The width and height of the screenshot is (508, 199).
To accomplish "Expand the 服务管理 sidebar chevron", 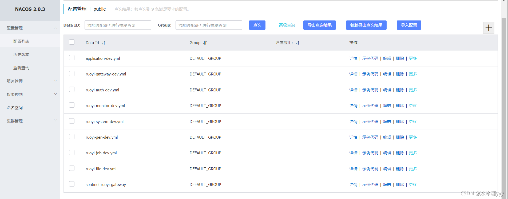I will 55,81.
